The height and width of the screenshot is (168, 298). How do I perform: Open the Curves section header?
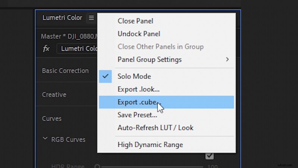(52, 118)
